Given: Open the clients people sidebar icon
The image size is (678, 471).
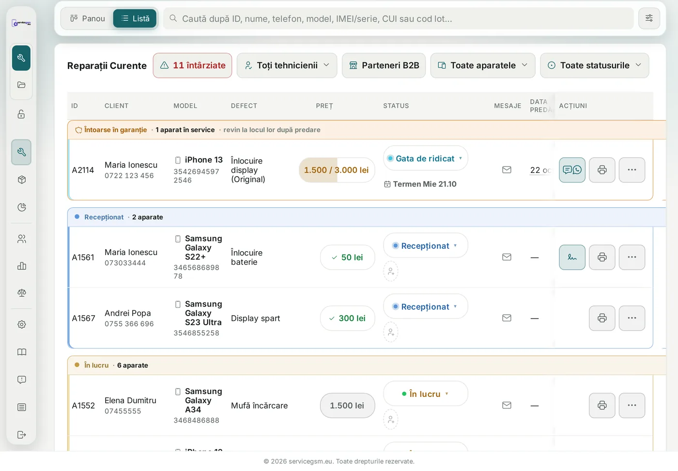Looking at the screenshot, I should pyautogui.click(x=21, y=239).
